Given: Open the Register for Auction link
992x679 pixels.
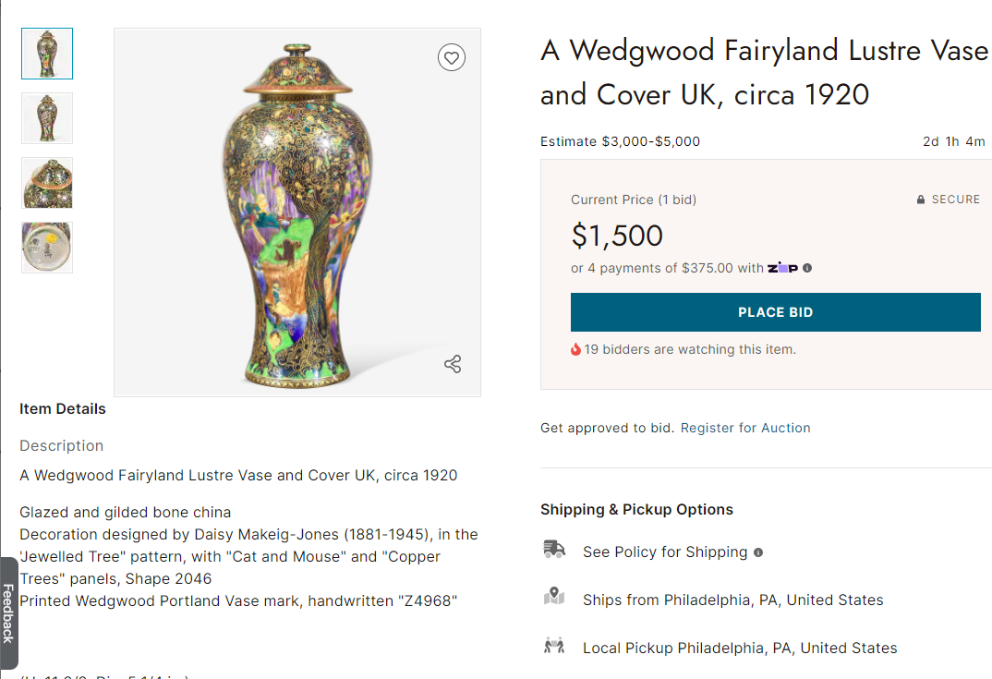Looking at the screenshot, I should 745,428.
